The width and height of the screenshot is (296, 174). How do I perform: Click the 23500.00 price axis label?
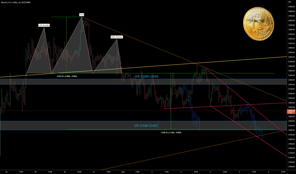[x=292, y=71]
